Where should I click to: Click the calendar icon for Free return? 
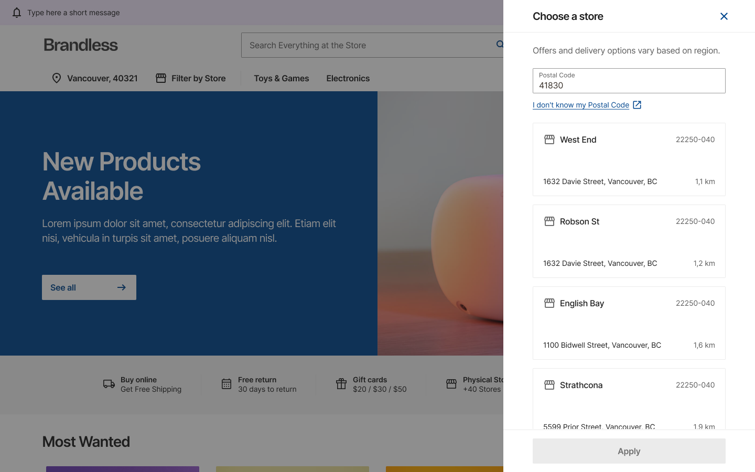coord(226,384)
